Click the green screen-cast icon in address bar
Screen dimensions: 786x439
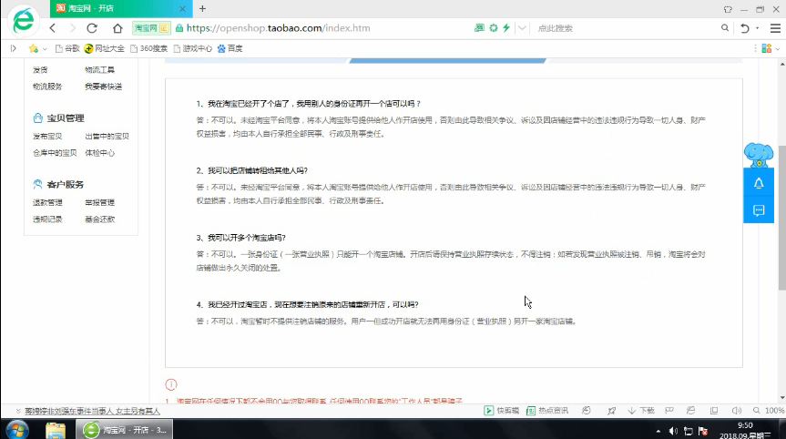[x=479, y=28]
